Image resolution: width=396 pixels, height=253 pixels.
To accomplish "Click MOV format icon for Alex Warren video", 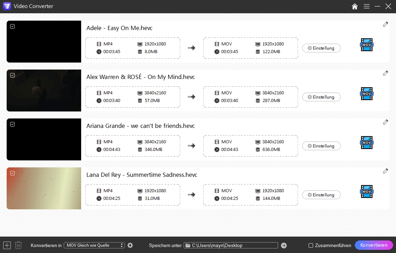I will [x=367, y=94].
